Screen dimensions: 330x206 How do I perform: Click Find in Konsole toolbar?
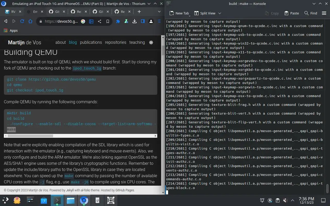coord(311,13)
